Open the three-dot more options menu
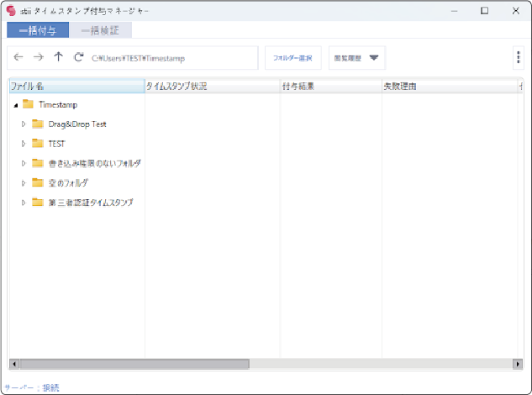532x395 pixels. pyautogui.click(x=519, y=57)
